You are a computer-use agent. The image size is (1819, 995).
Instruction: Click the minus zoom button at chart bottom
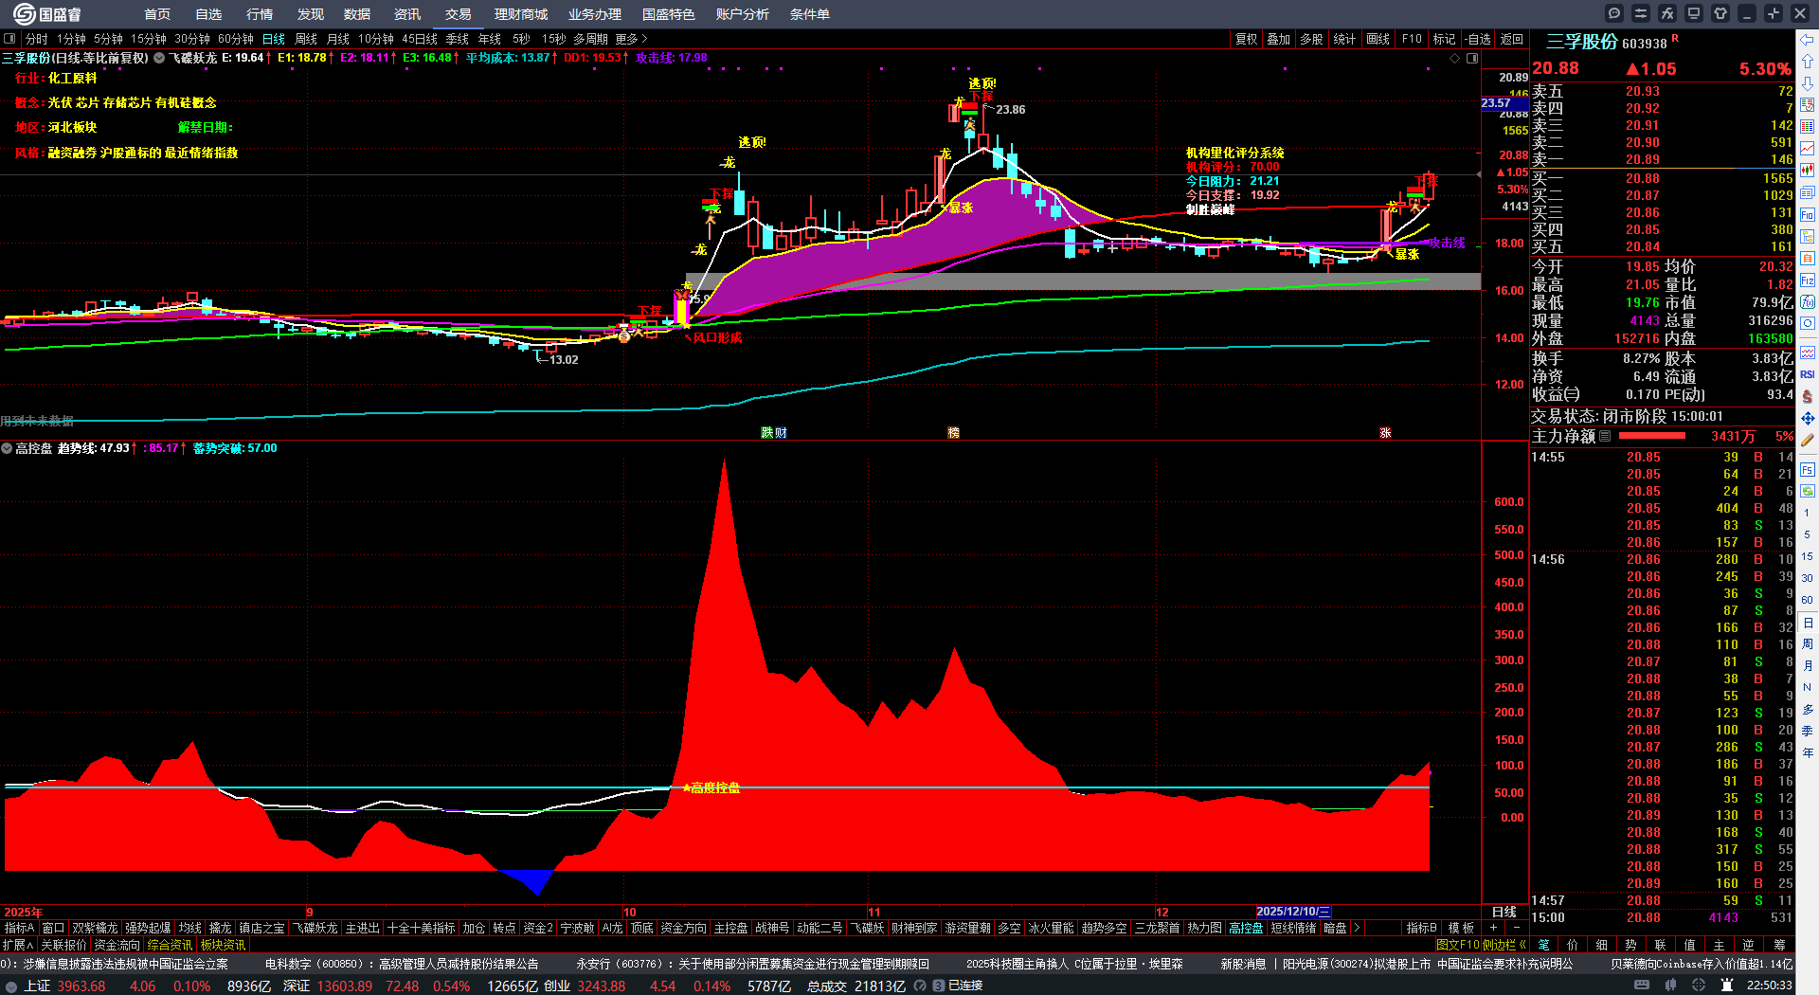(x=1516, y=928)
